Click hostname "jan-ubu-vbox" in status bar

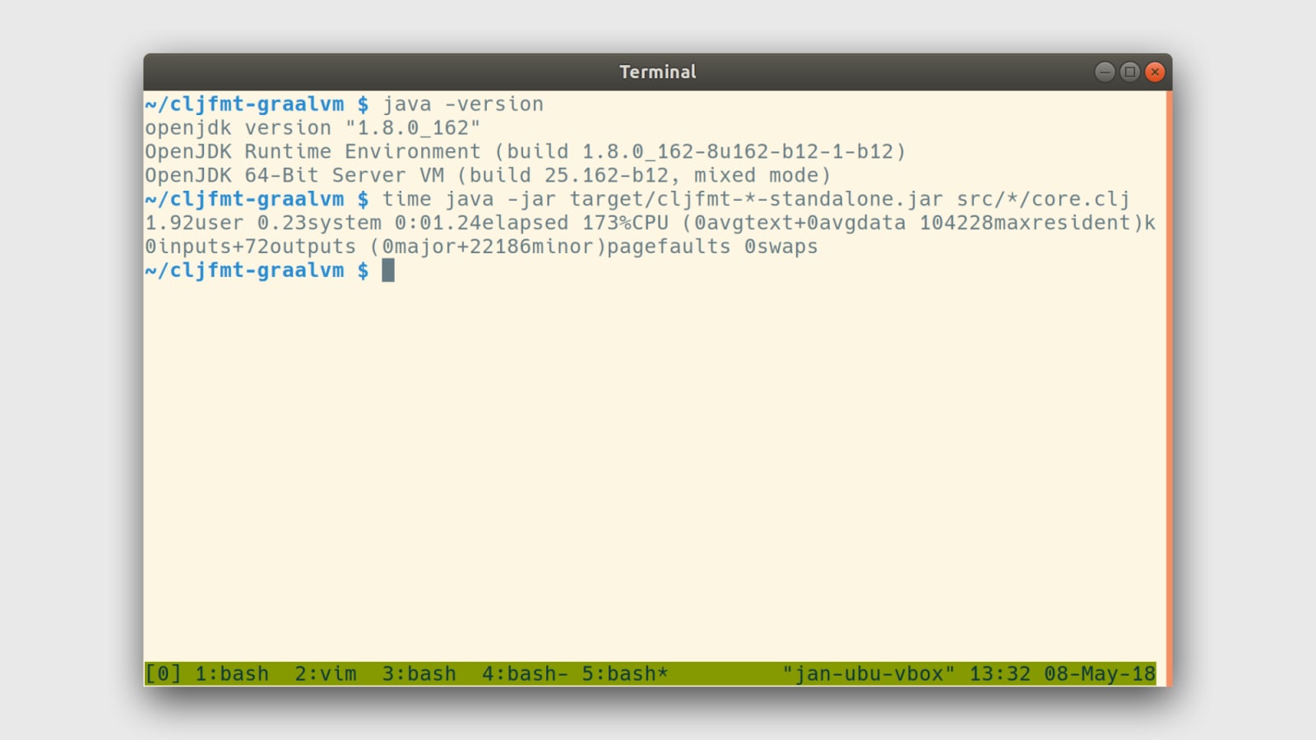coord(869,673)
